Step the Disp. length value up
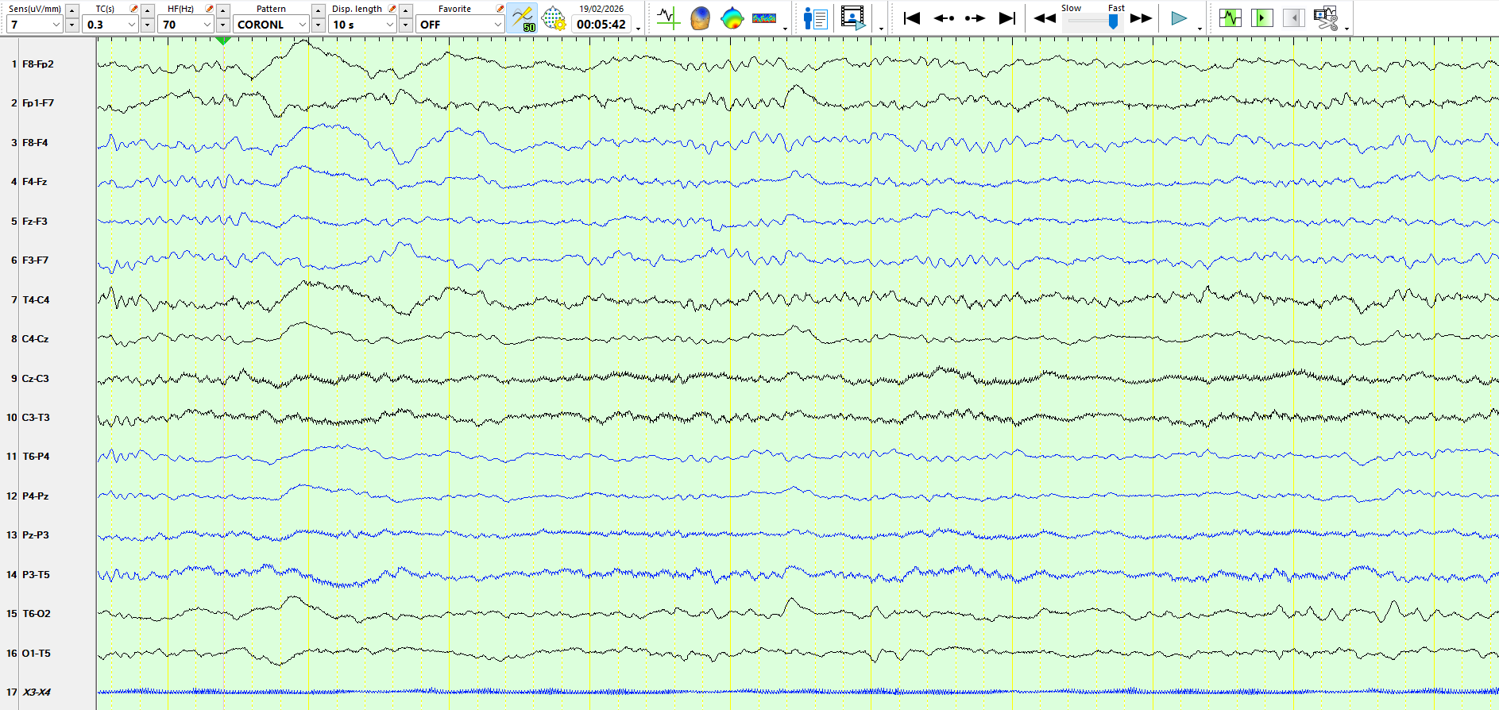 (405, 10)
